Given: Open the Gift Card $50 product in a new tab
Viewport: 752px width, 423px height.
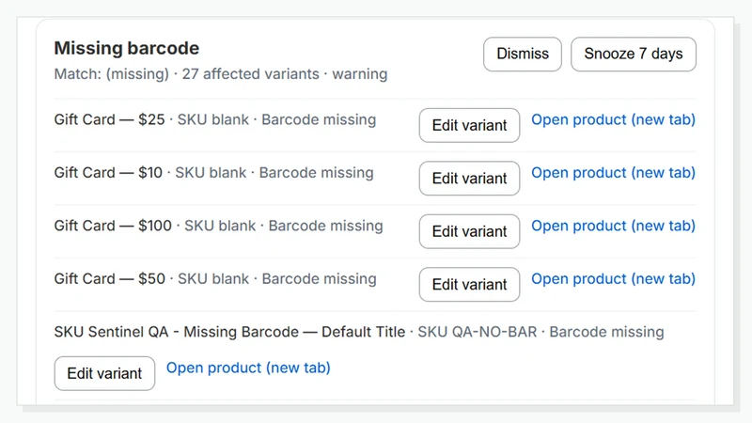Looking at the screenshot, I should pos(613,278).
